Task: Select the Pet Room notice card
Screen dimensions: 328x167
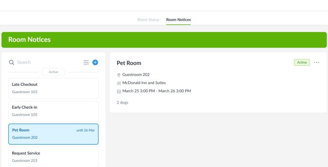Action: point(53,134)
